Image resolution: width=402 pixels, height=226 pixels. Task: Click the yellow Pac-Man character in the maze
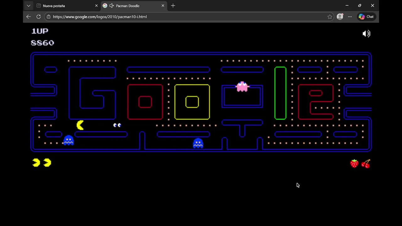coord(80,125)
